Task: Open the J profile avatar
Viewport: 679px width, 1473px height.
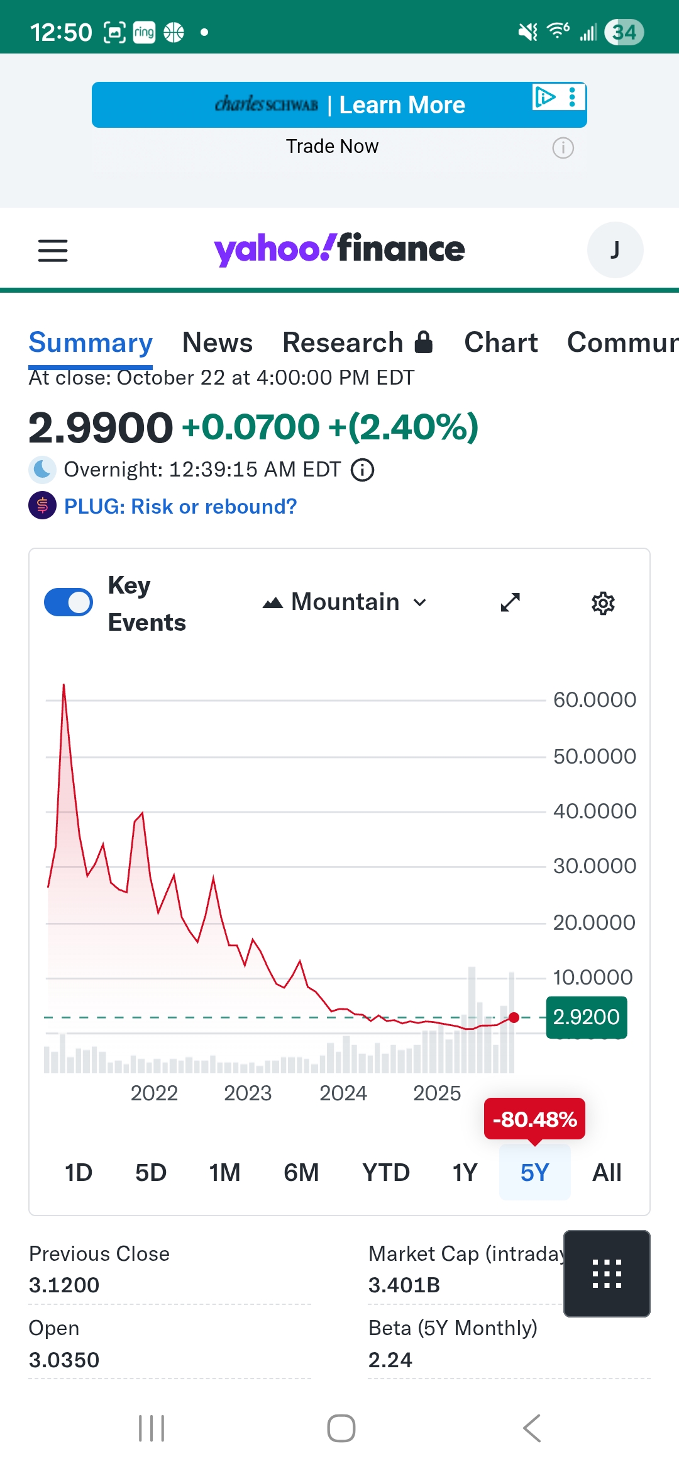Action: pyautogui.click(x=615, y=250)
